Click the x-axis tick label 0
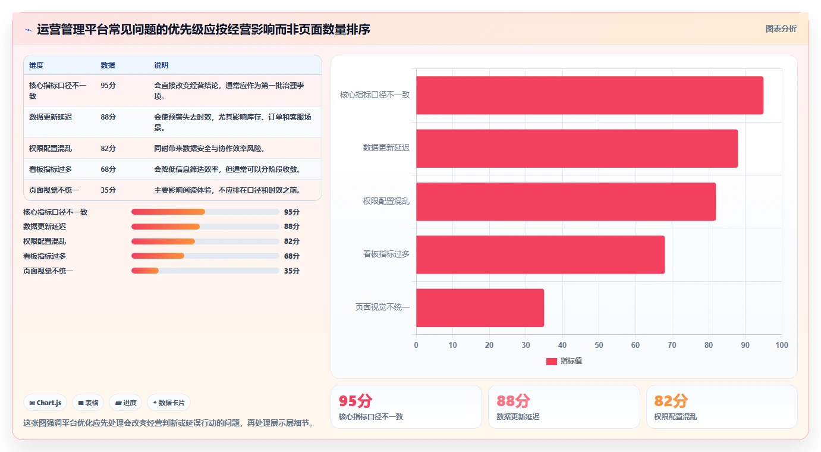This screenshot has height=452, width=821. coord(416,346)
